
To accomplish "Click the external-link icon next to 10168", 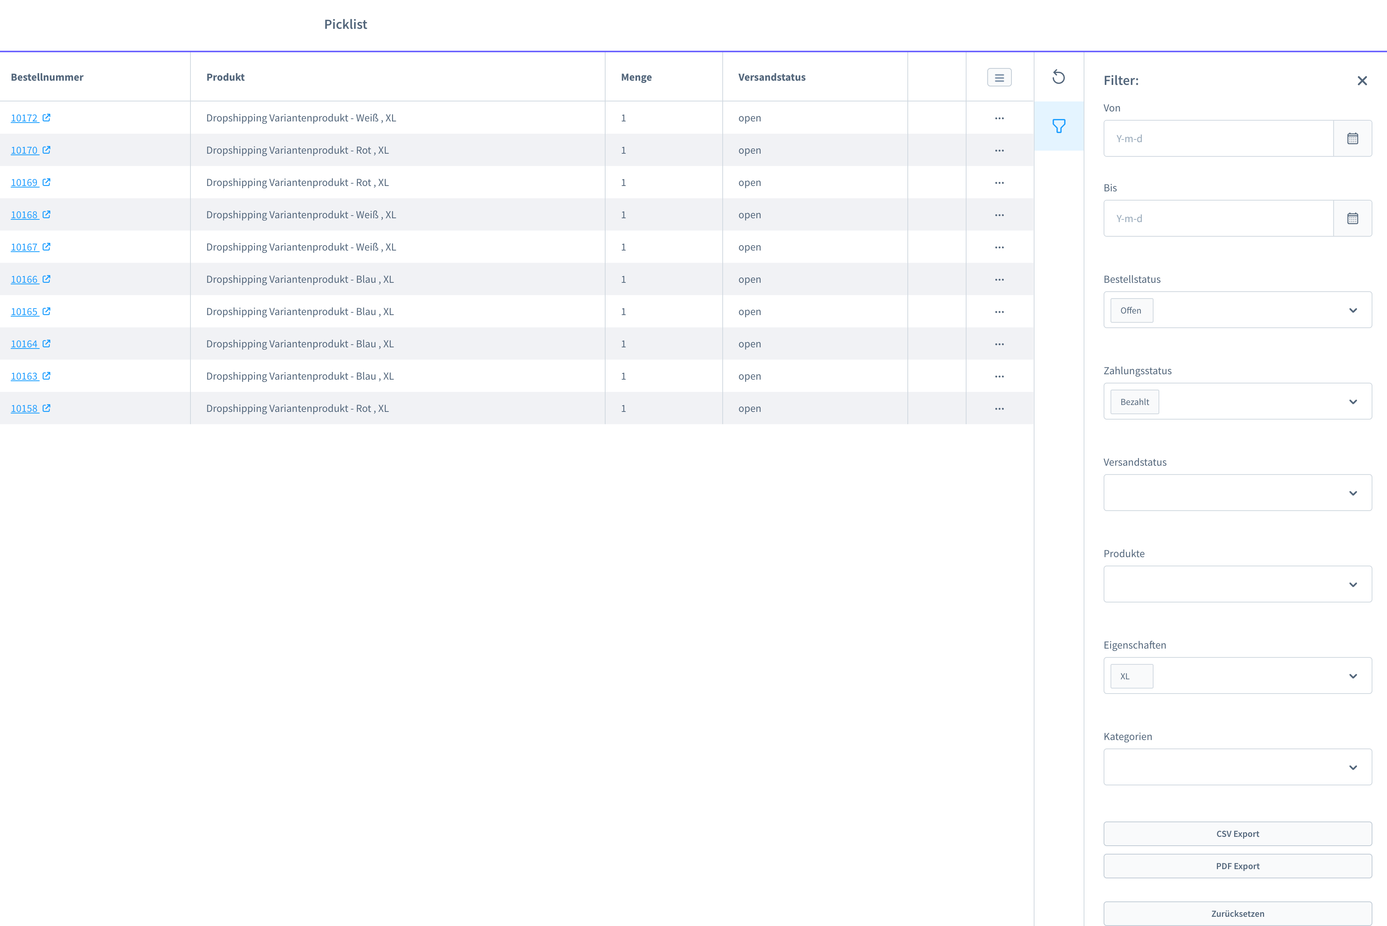I will 46,214.
